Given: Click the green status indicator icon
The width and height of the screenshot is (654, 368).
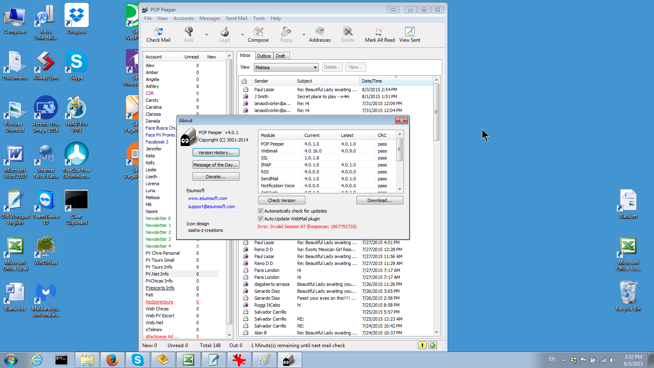Looking at the screenshot, I should click(432, 346).
